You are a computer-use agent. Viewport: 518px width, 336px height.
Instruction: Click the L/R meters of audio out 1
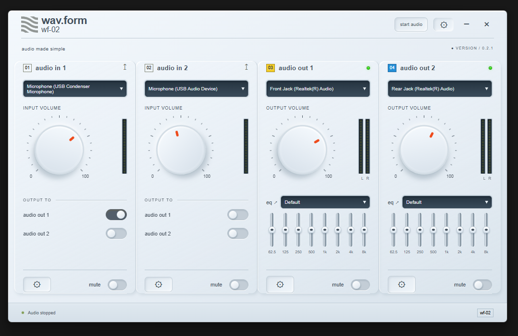364,146
